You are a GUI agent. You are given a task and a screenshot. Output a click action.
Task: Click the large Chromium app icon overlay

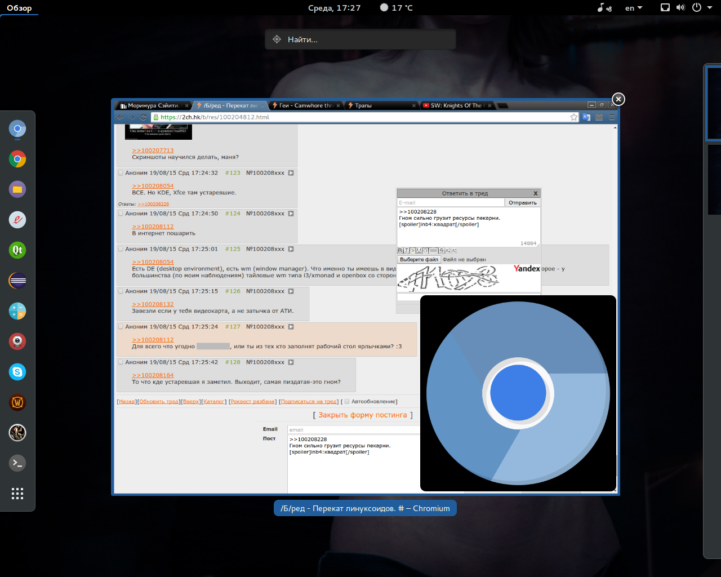pos(518,393)
